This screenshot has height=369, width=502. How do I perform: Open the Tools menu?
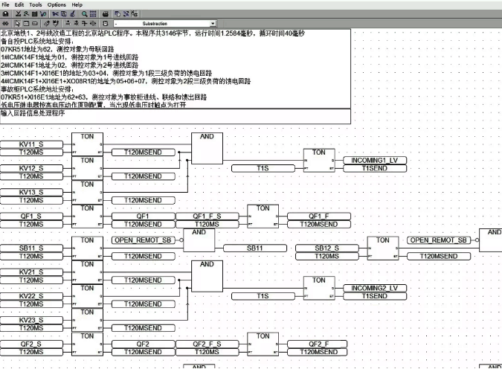coord(35,4)
